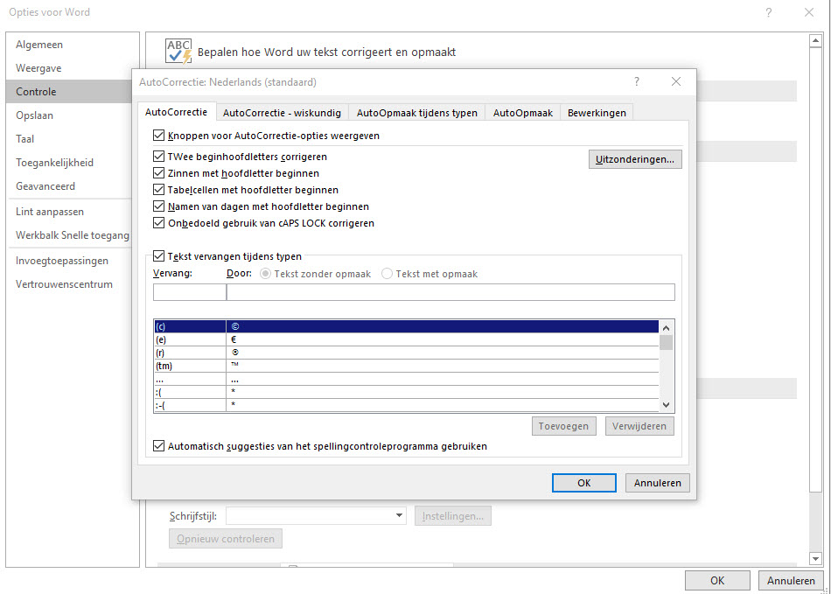Close the AutoCorrectie dialog with the X
Screen dimensions: 831x594
tap(675, 81)
